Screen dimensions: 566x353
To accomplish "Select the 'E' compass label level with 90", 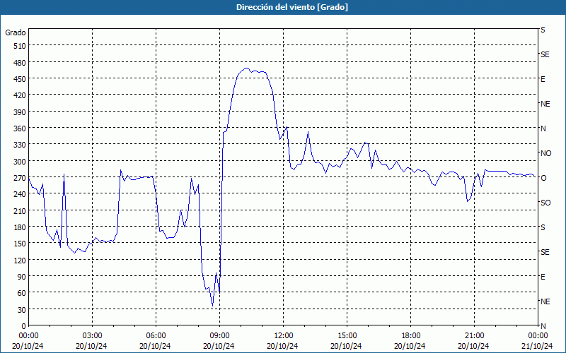I will [x=543, y=277].
